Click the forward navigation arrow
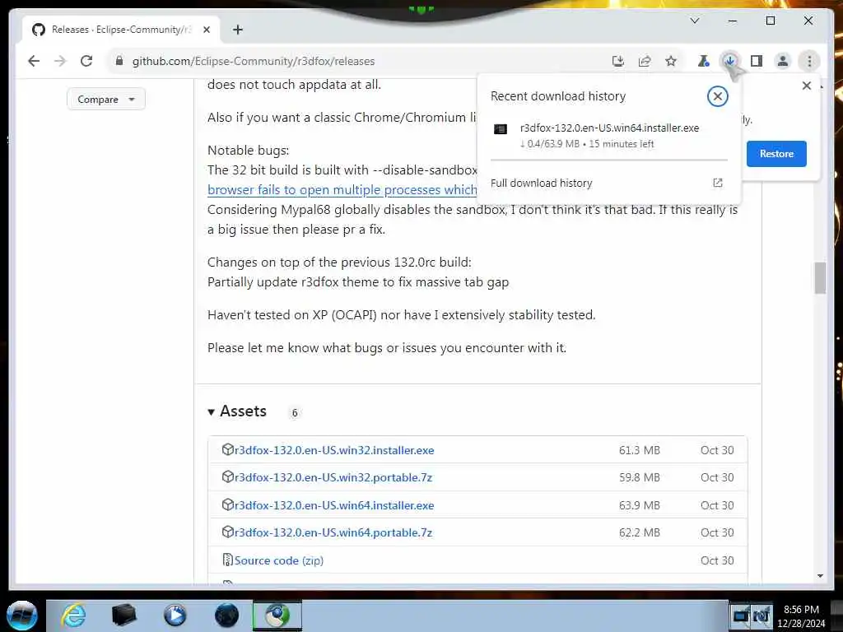 point(60,61)
